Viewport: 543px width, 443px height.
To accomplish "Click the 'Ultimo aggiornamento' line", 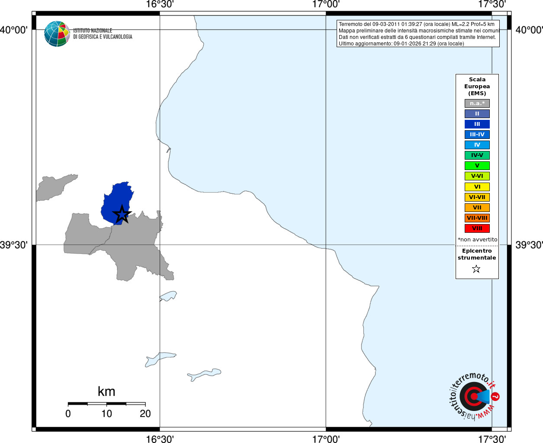I will point(402,44).
